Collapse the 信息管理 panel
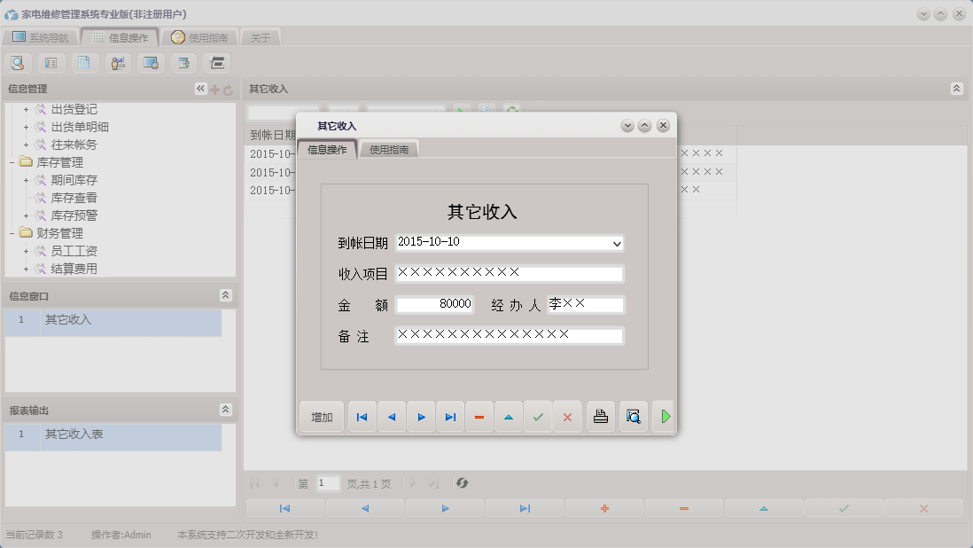 199,89
